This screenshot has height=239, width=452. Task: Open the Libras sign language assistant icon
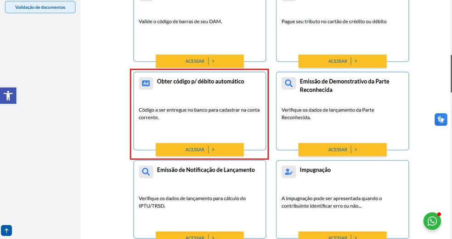coord(441,119)
